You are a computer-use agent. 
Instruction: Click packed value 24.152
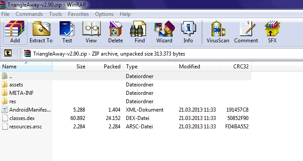coord(113,118)
